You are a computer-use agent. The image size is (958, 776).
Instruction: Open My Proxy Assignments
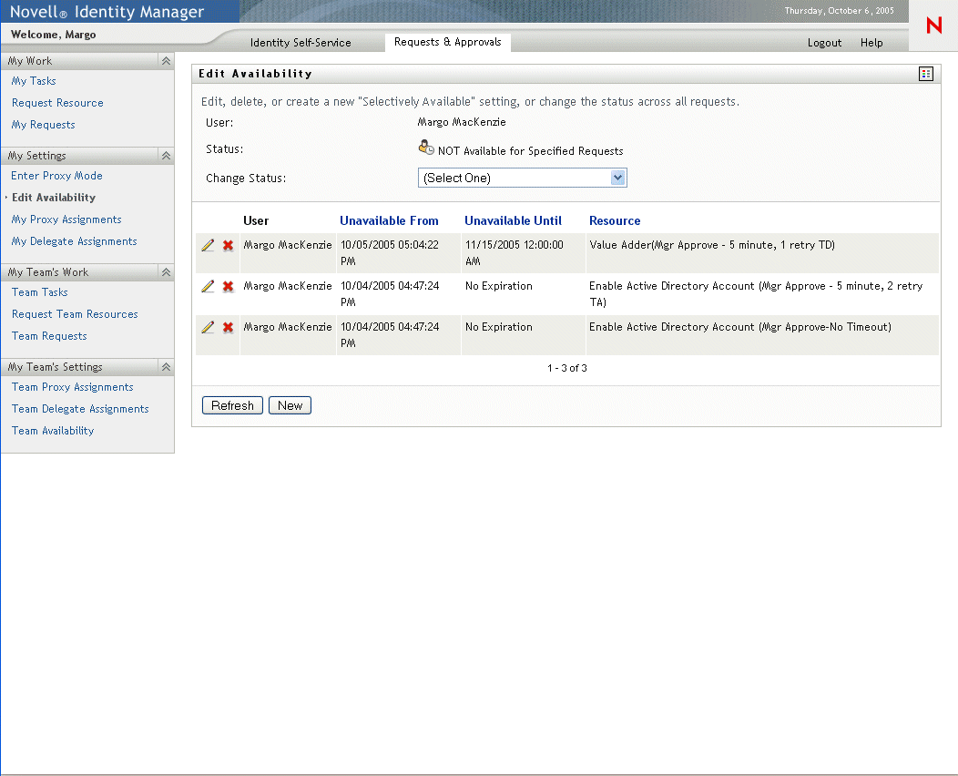[x=66, y=220]
